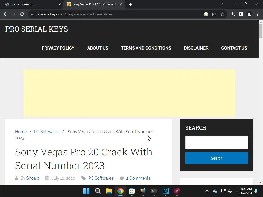Reload the page with the refresh icon
This screenshot has height=197, width=263.
22,14
